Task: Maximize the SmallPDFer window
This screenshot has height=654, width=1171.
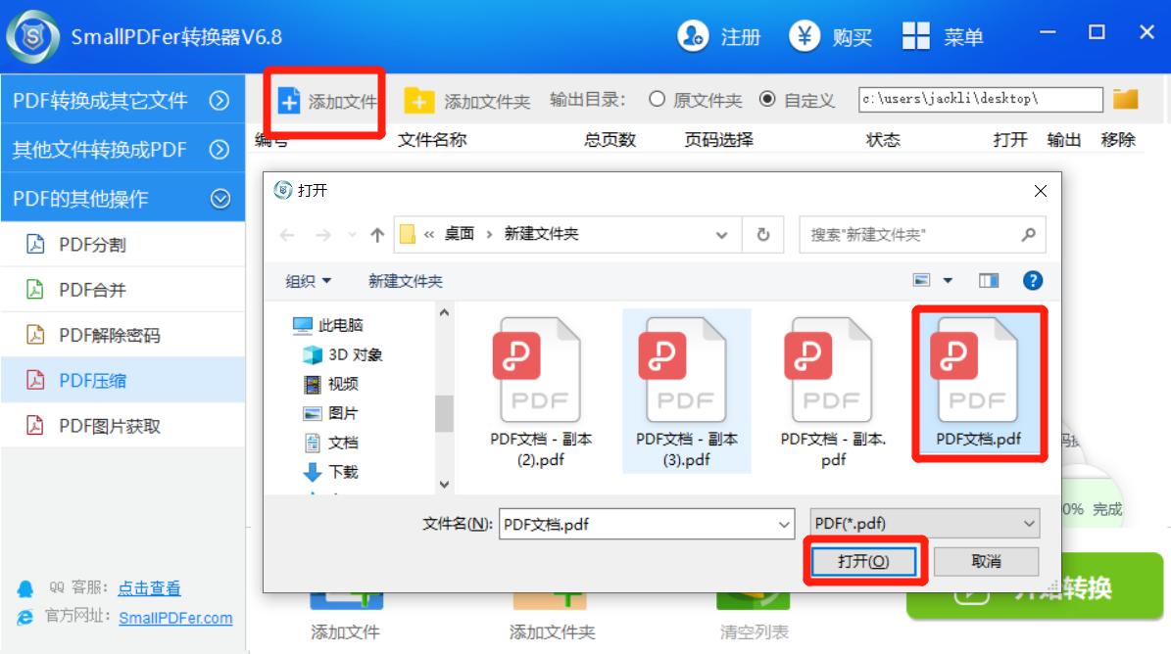Action: pos(1097,33)
